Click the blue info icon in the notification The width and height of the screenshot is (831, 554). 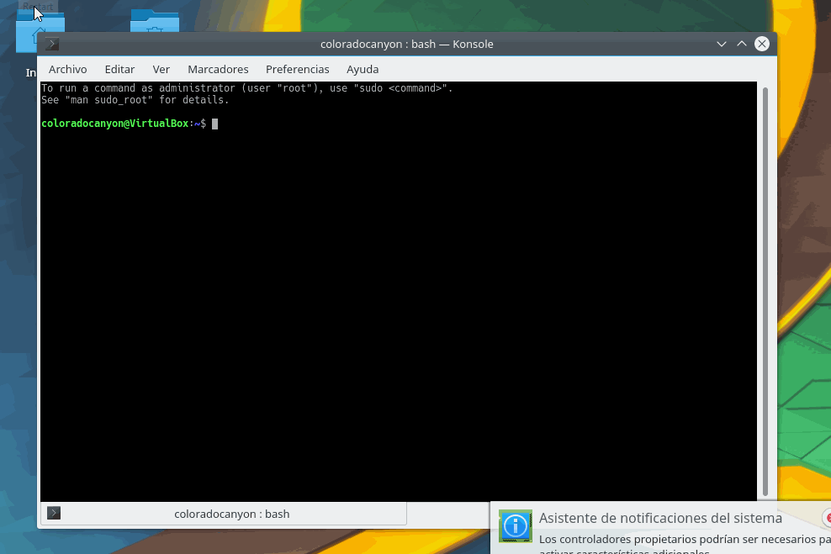(x=516, y=526)
